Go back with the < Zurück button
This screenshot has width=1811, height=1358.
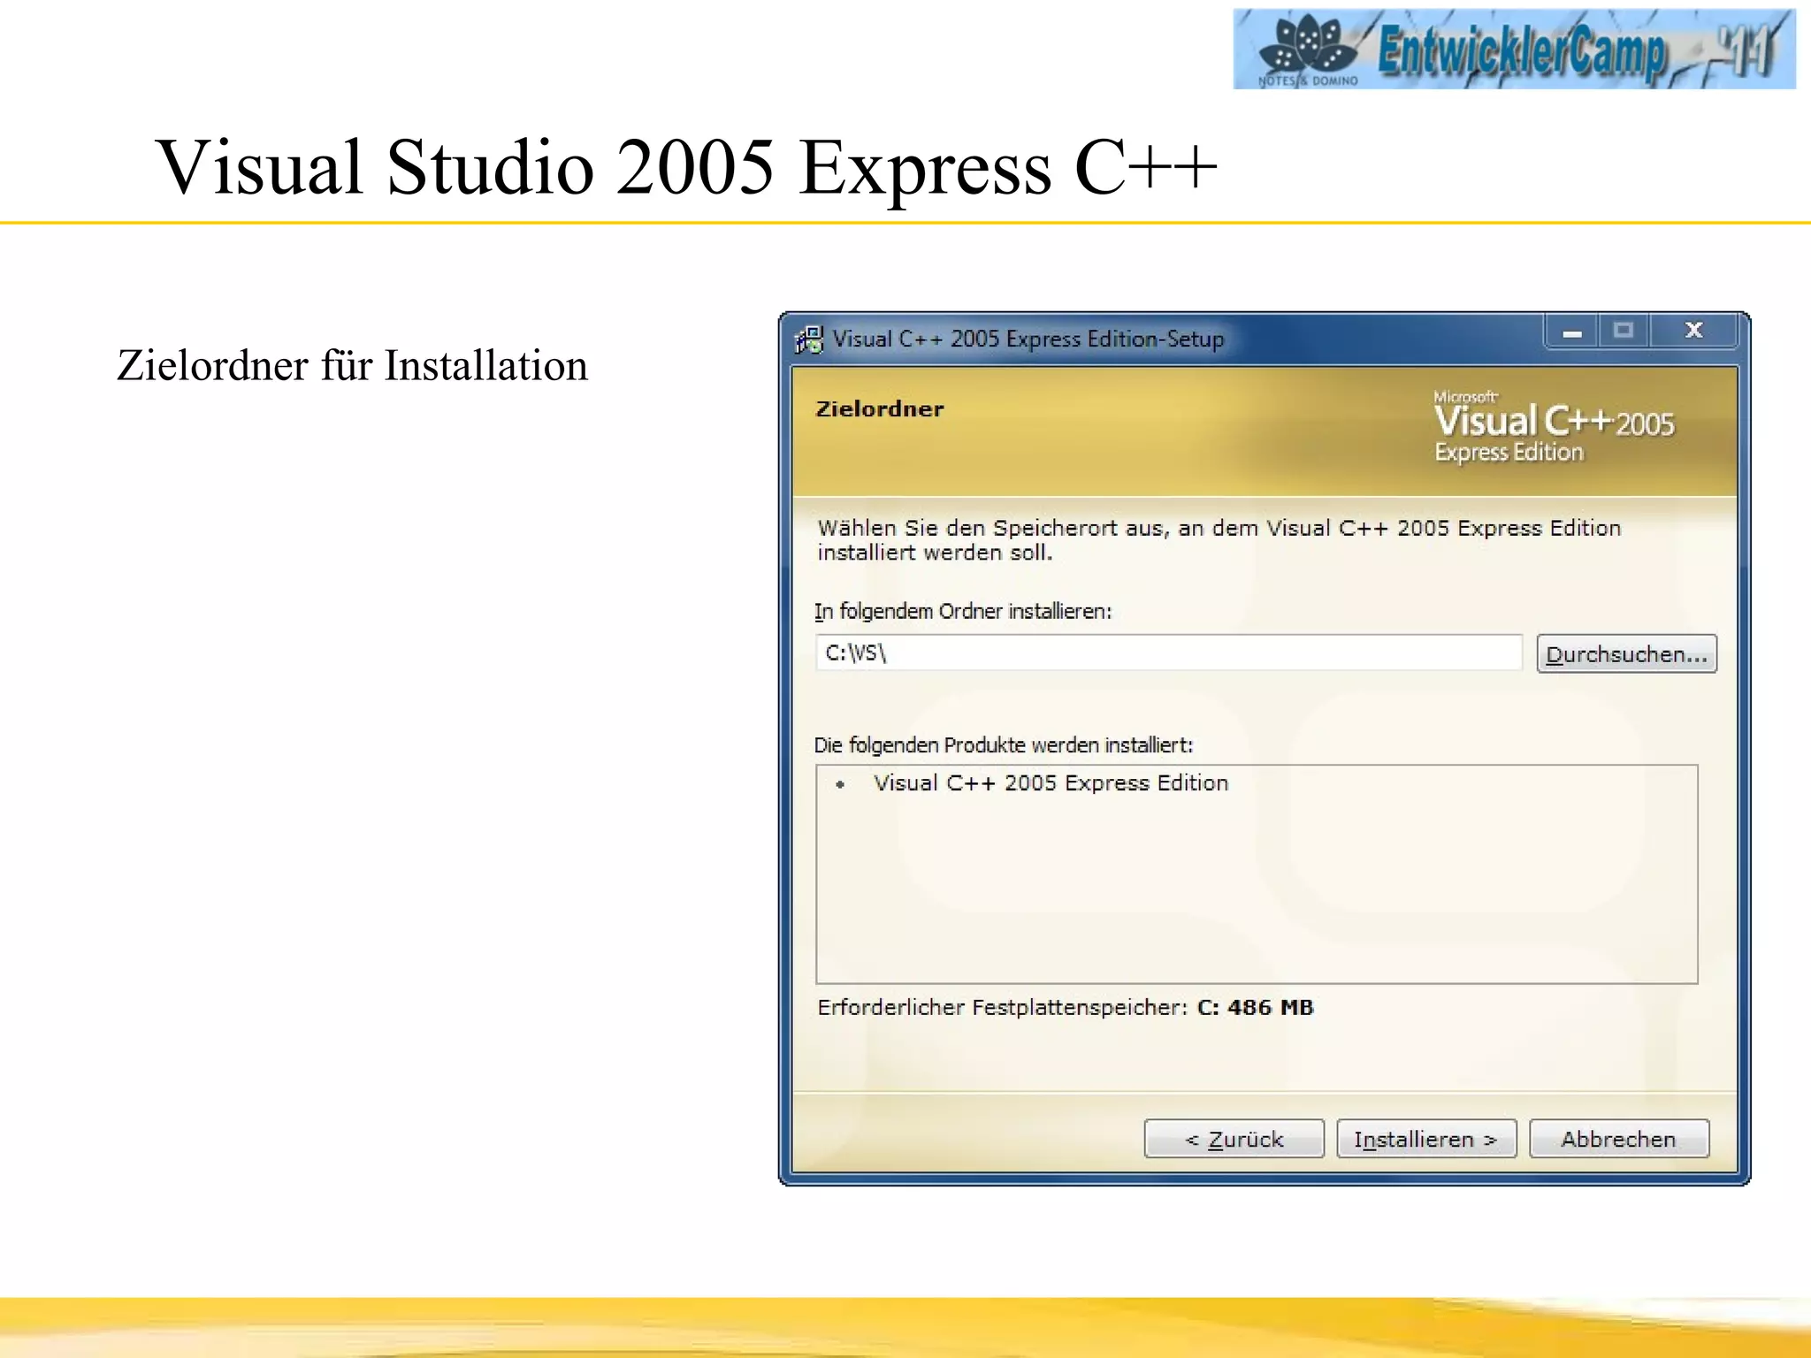[1234, 1139]
